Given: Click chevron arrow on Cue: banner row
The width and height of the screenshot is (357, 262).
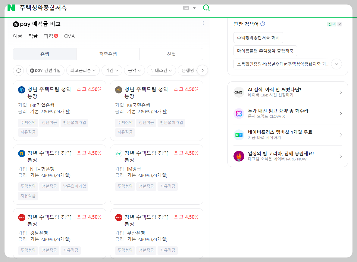Looking at the screenshot, I should click(341, 92).
